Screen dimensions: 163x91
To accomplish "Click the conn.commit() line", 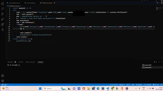I will [26, 33].
